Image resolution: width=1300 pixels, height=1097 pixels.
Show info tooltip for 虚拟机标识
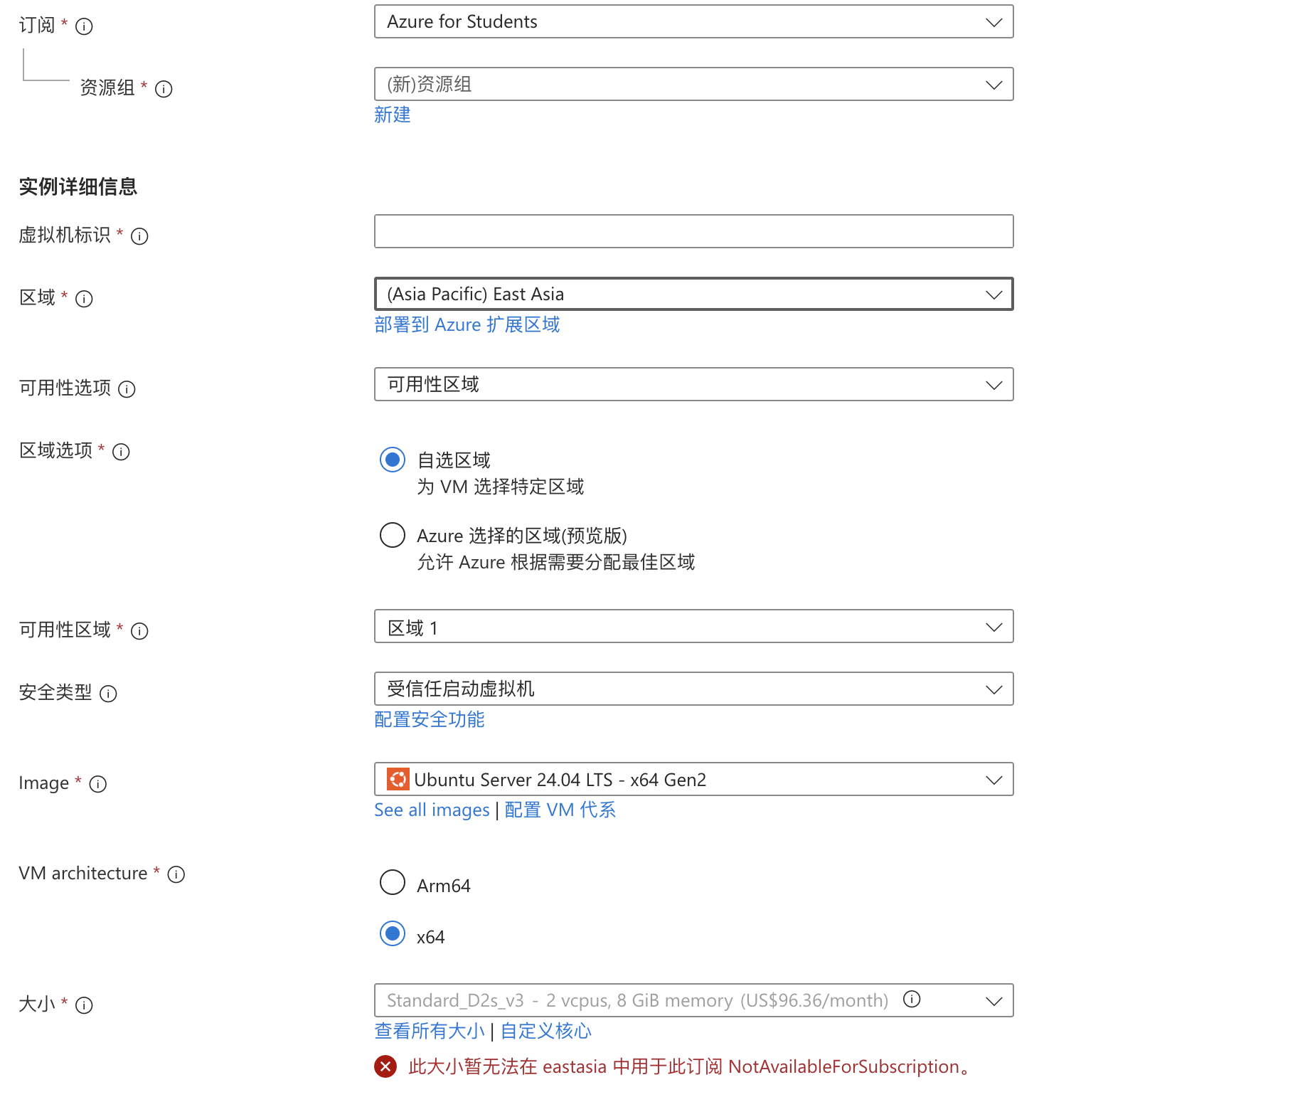(x=139, y=236)
